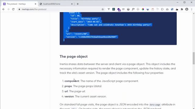Click the faded calendar extension icon
The image size is (195, 109).
tap(153, 9)
